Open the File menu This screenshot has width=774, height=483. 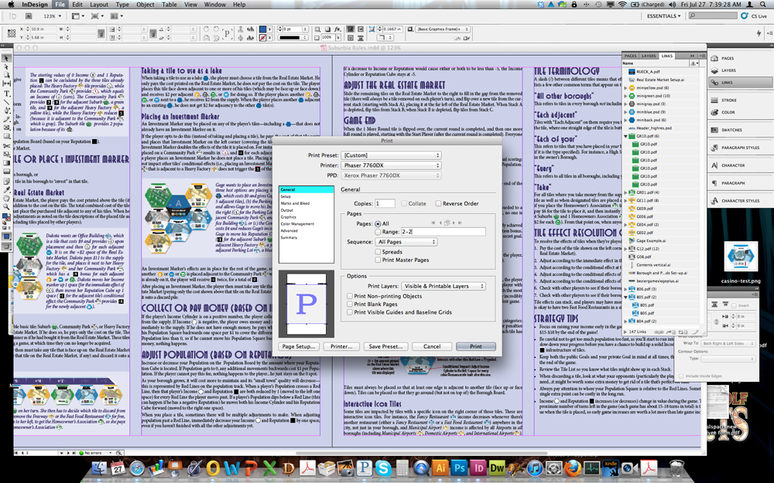coord(60,5)
